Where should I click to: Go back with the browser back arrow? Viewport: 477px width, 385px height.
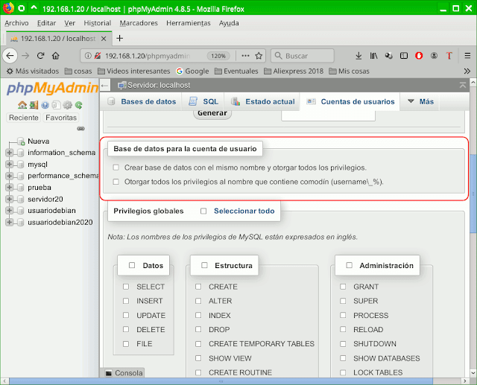[x=10, y=56]
